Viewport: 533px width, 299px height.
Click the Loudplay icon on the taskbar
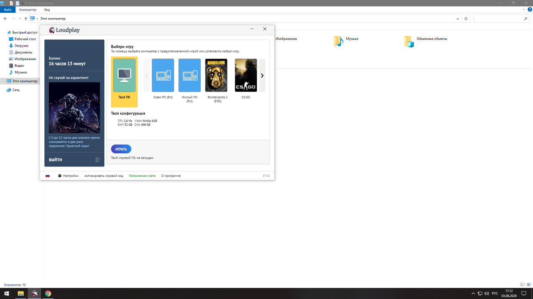[x=34, y=293]
